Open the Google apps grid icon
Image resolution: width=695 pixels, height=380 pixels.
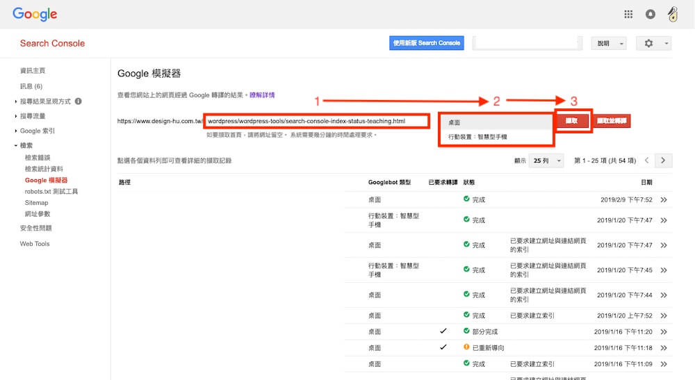(x=628, y=14)
